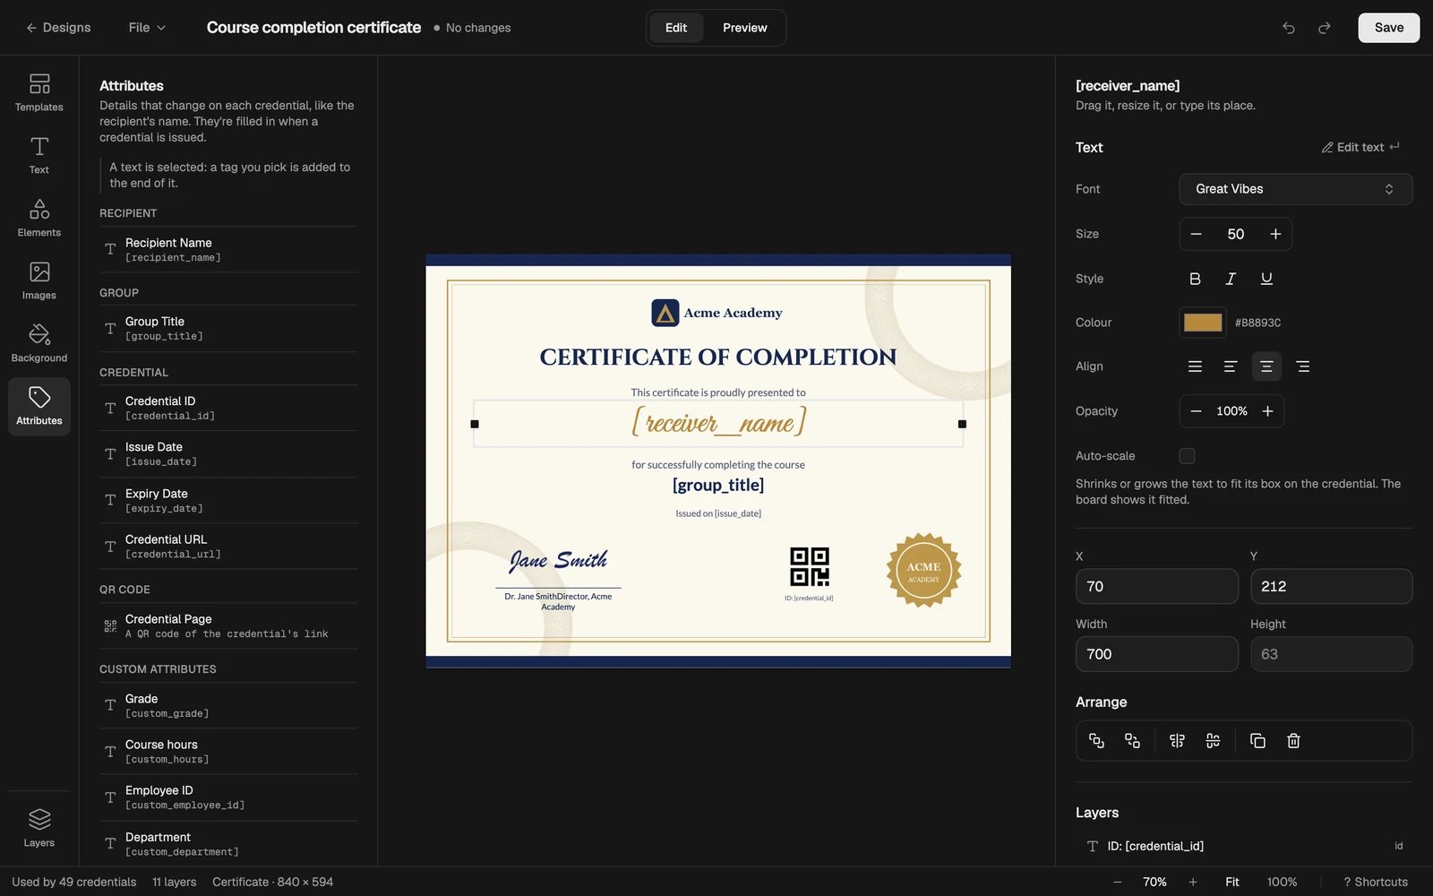Set text alignment to right
This screenshot has height=896, width=1433.
click(1302, 366)
